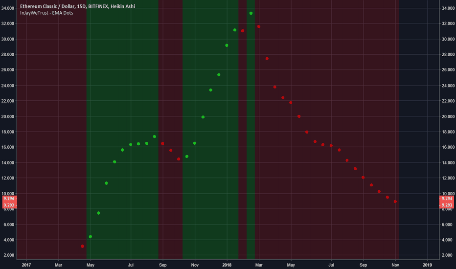Image resolution: width=456 pixels, height=269 pixels.
Task: Click the 34.000 label on right price axis
Action: click(x=448, y=8)
